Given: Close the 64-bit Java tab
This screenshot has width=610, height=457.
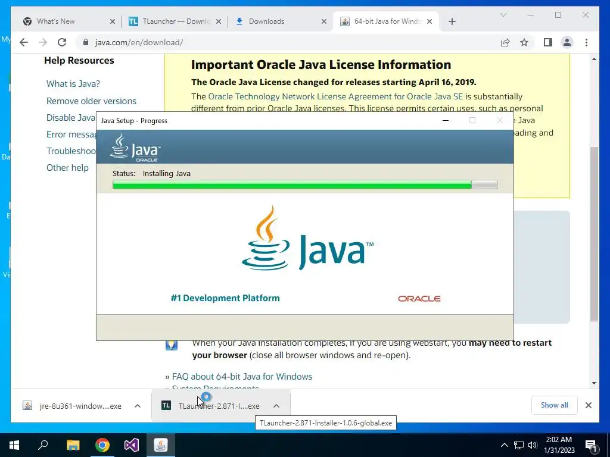Looking at the screenshot, I should click(x=430, y=21).
